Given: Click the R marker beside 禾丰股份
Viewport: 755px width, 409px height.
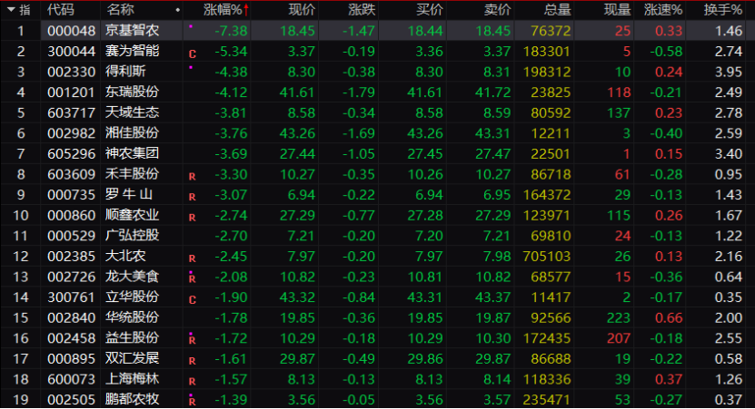Looking at the screenshot, I should (x=192, y=177).
